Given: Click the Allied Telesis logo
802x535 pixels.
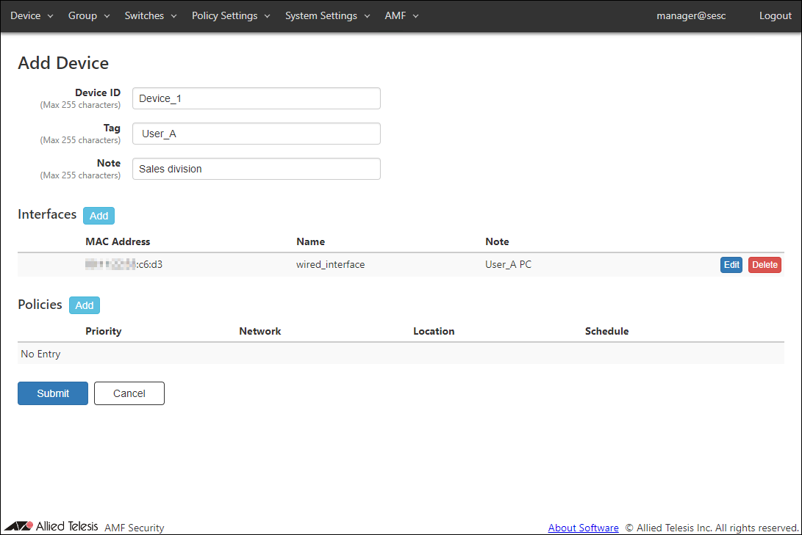Looking at the screenshot, I should click(x=51, y=527).
